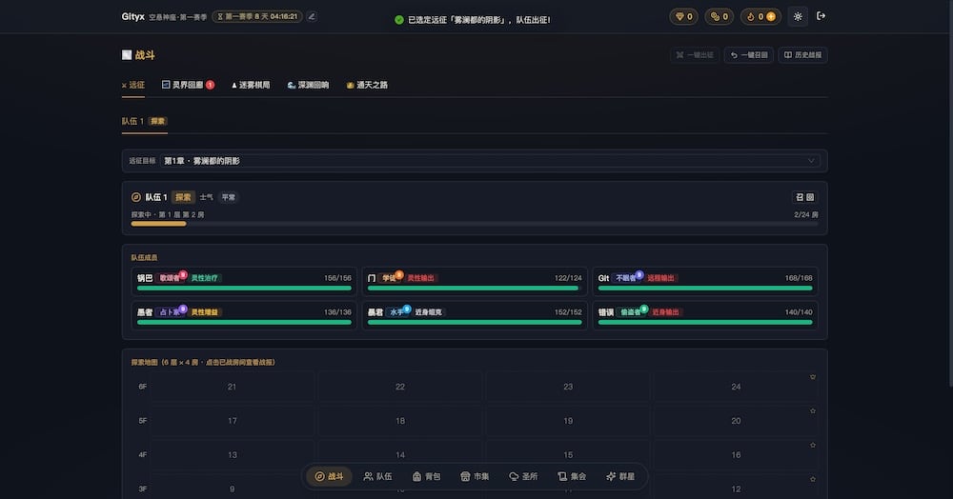Toggle the light/dark theme sun icon

[798, 16]
